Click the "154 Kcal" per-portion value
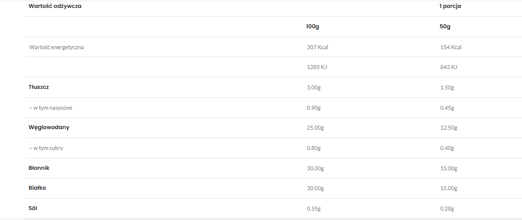 pyautogui.click(x=450, y=47)
